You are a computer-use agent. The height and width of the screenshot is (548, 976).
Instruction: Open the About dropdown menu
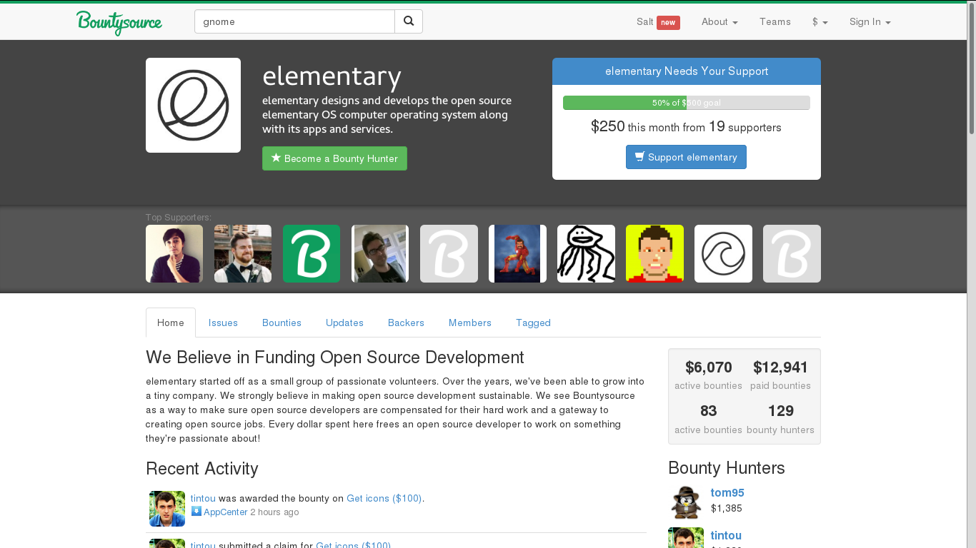click(x=719, y=21)
